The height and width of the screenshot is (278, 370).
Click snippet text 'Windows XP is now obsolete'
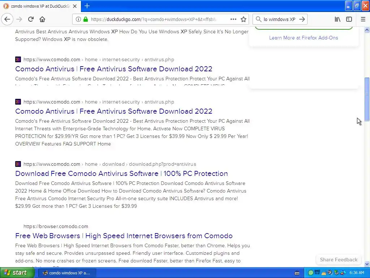pos(75,39)
